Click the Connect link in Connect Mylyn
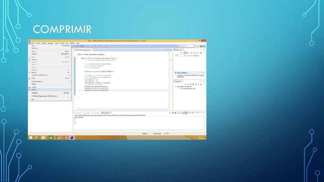 [180, 75]
